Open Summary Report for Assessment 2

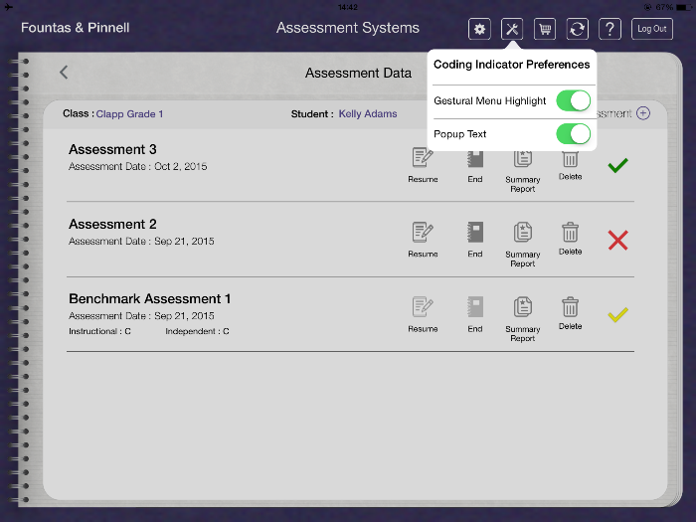pyautogui.click(x=522, y=245)
